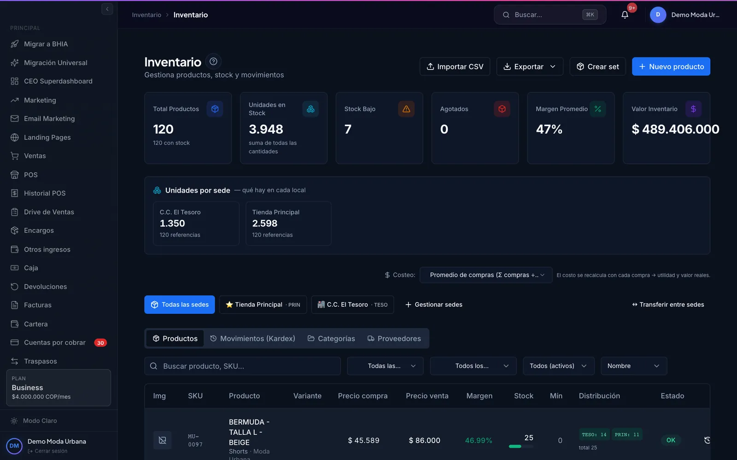Click Cerrar sesión link
Viewport: 737px width, 460px height.
(47, 451)
